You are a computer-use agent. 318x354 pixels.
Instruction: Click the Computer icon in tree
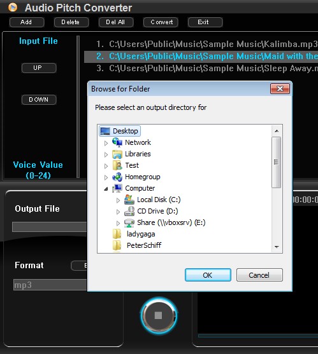pos(117,188)
